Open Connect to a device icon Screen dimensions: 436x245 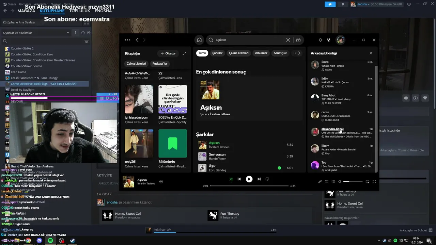click(x=333, y=182)
